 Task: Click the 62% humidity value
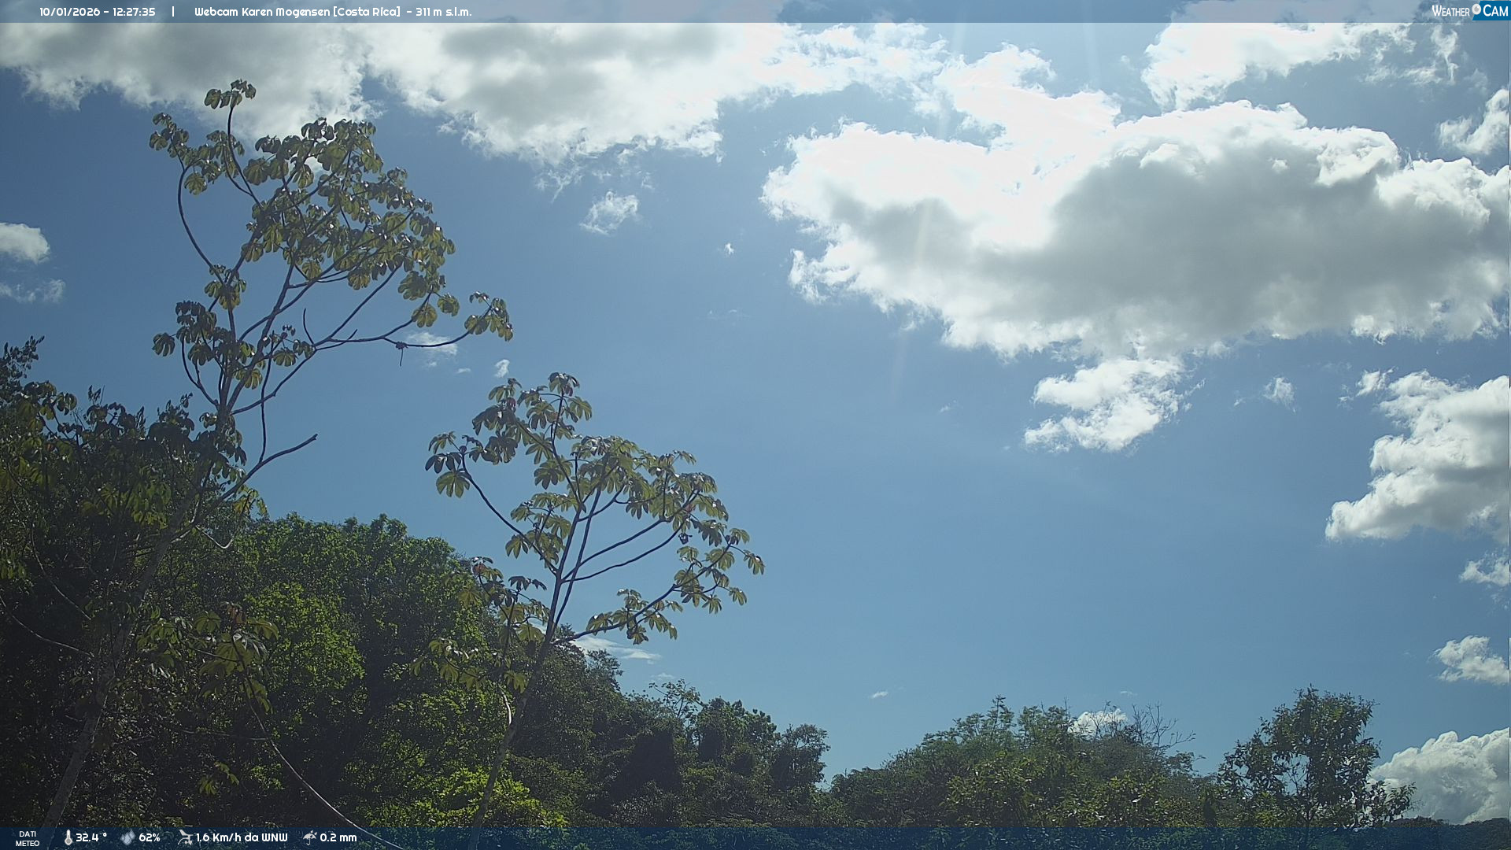click(150, 837)
